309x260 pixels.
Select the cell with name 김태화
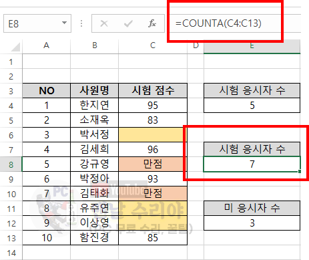pos(95,194)
